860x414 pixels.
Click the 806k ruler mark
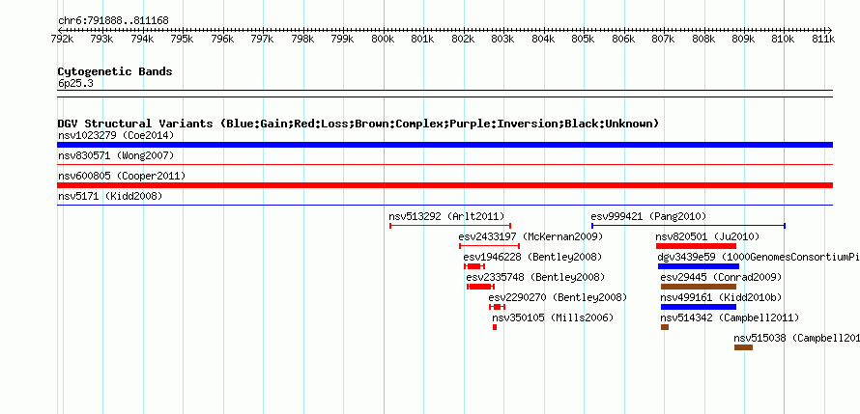click(x=623, y=39)
